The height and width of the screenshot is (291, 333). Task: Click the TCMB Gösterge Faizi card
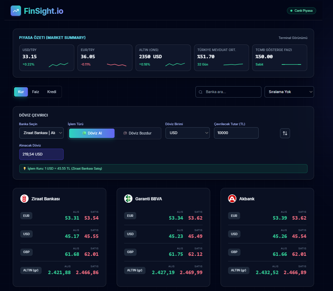click(280, 58)
